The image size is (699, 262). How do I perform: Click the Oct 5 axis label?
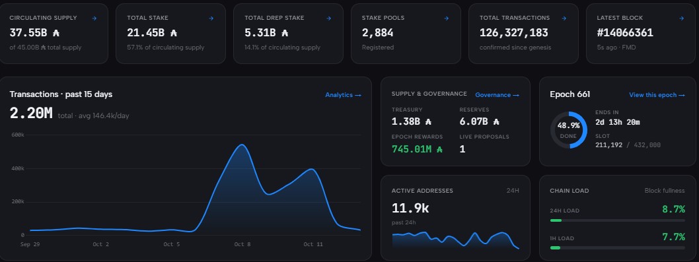coord(172,244)
